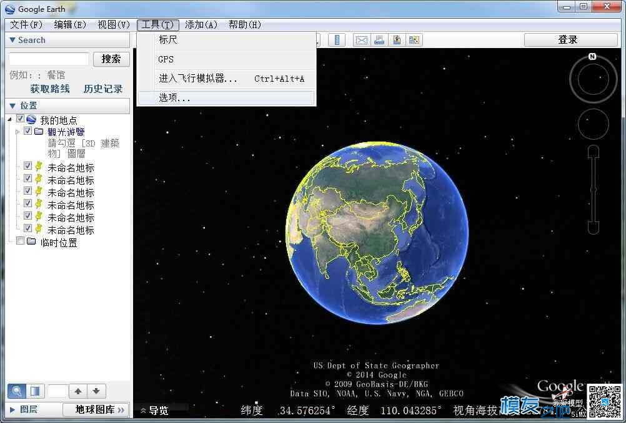Click the Email envelope toolbar icon
626x423 pixels.
(x=361, y=40)
